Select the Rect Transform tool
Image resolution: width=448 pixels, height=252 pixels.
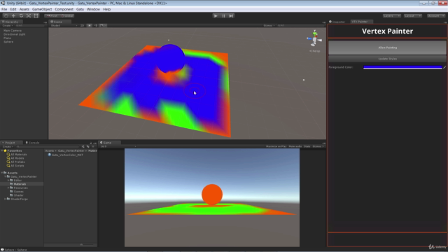pyautogui.click(x=36, y=15)
